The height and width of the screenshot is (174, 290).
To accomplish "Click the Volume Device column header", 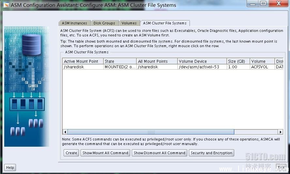I will 202,61.
